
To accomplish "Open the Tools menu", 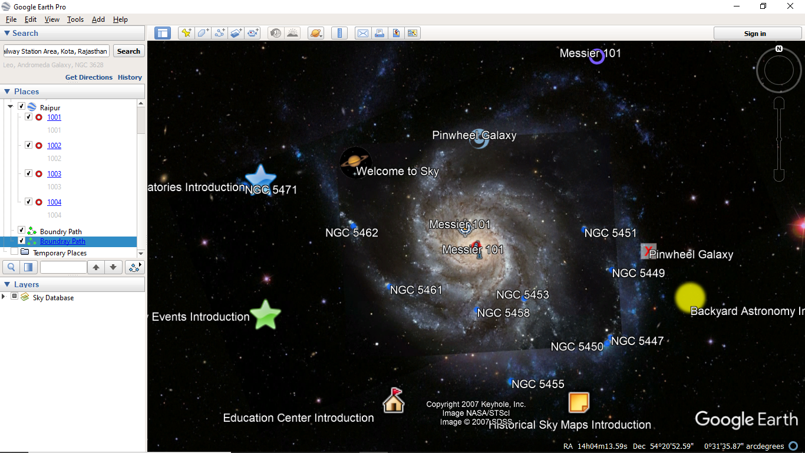I will pos(75,19).
